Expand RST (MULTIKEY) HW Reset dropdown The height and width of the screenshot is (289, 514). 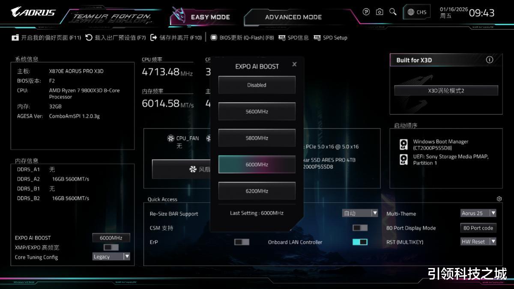point(478,241)
